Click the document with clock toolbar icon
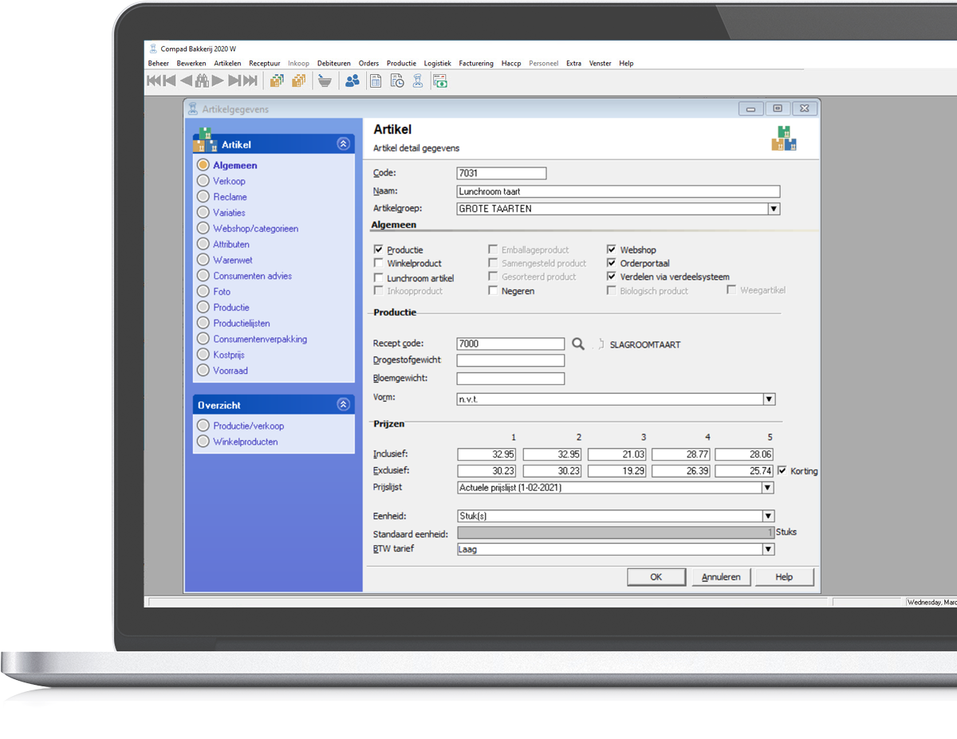The width and height of the screenshot is (957, 739). click(x=396, y=81)
